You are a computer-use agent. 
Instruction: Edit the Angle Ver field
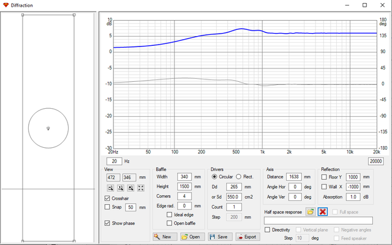(x=295, y=197)
